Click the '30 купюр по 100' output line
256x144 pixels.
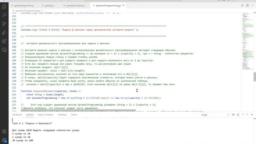tap(22, 140)
